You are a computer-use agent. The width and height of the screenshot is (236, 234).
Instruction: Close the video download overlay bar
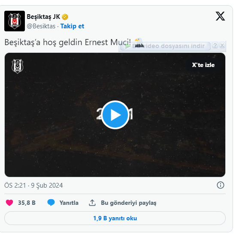pyautogui.click(x=222, y=46)
